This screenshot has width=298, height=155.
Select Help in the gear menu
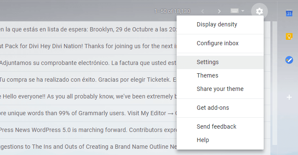point(220,140)
